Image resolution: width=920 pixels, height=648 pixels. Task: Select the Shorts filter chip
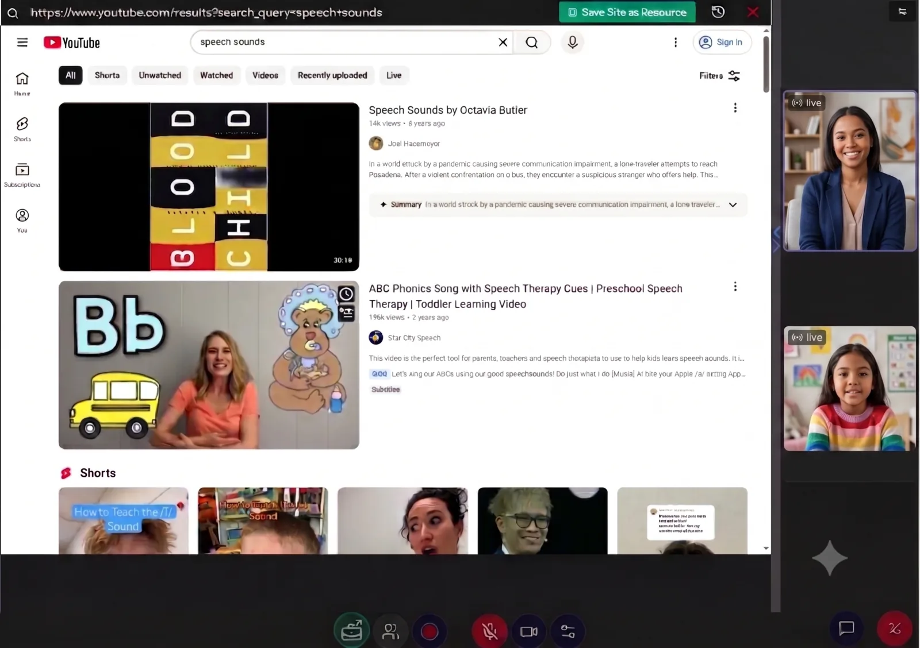[x=107, y=75]
